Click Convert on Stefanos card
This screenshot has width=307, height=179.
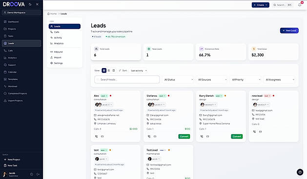[x=184, y=137]
